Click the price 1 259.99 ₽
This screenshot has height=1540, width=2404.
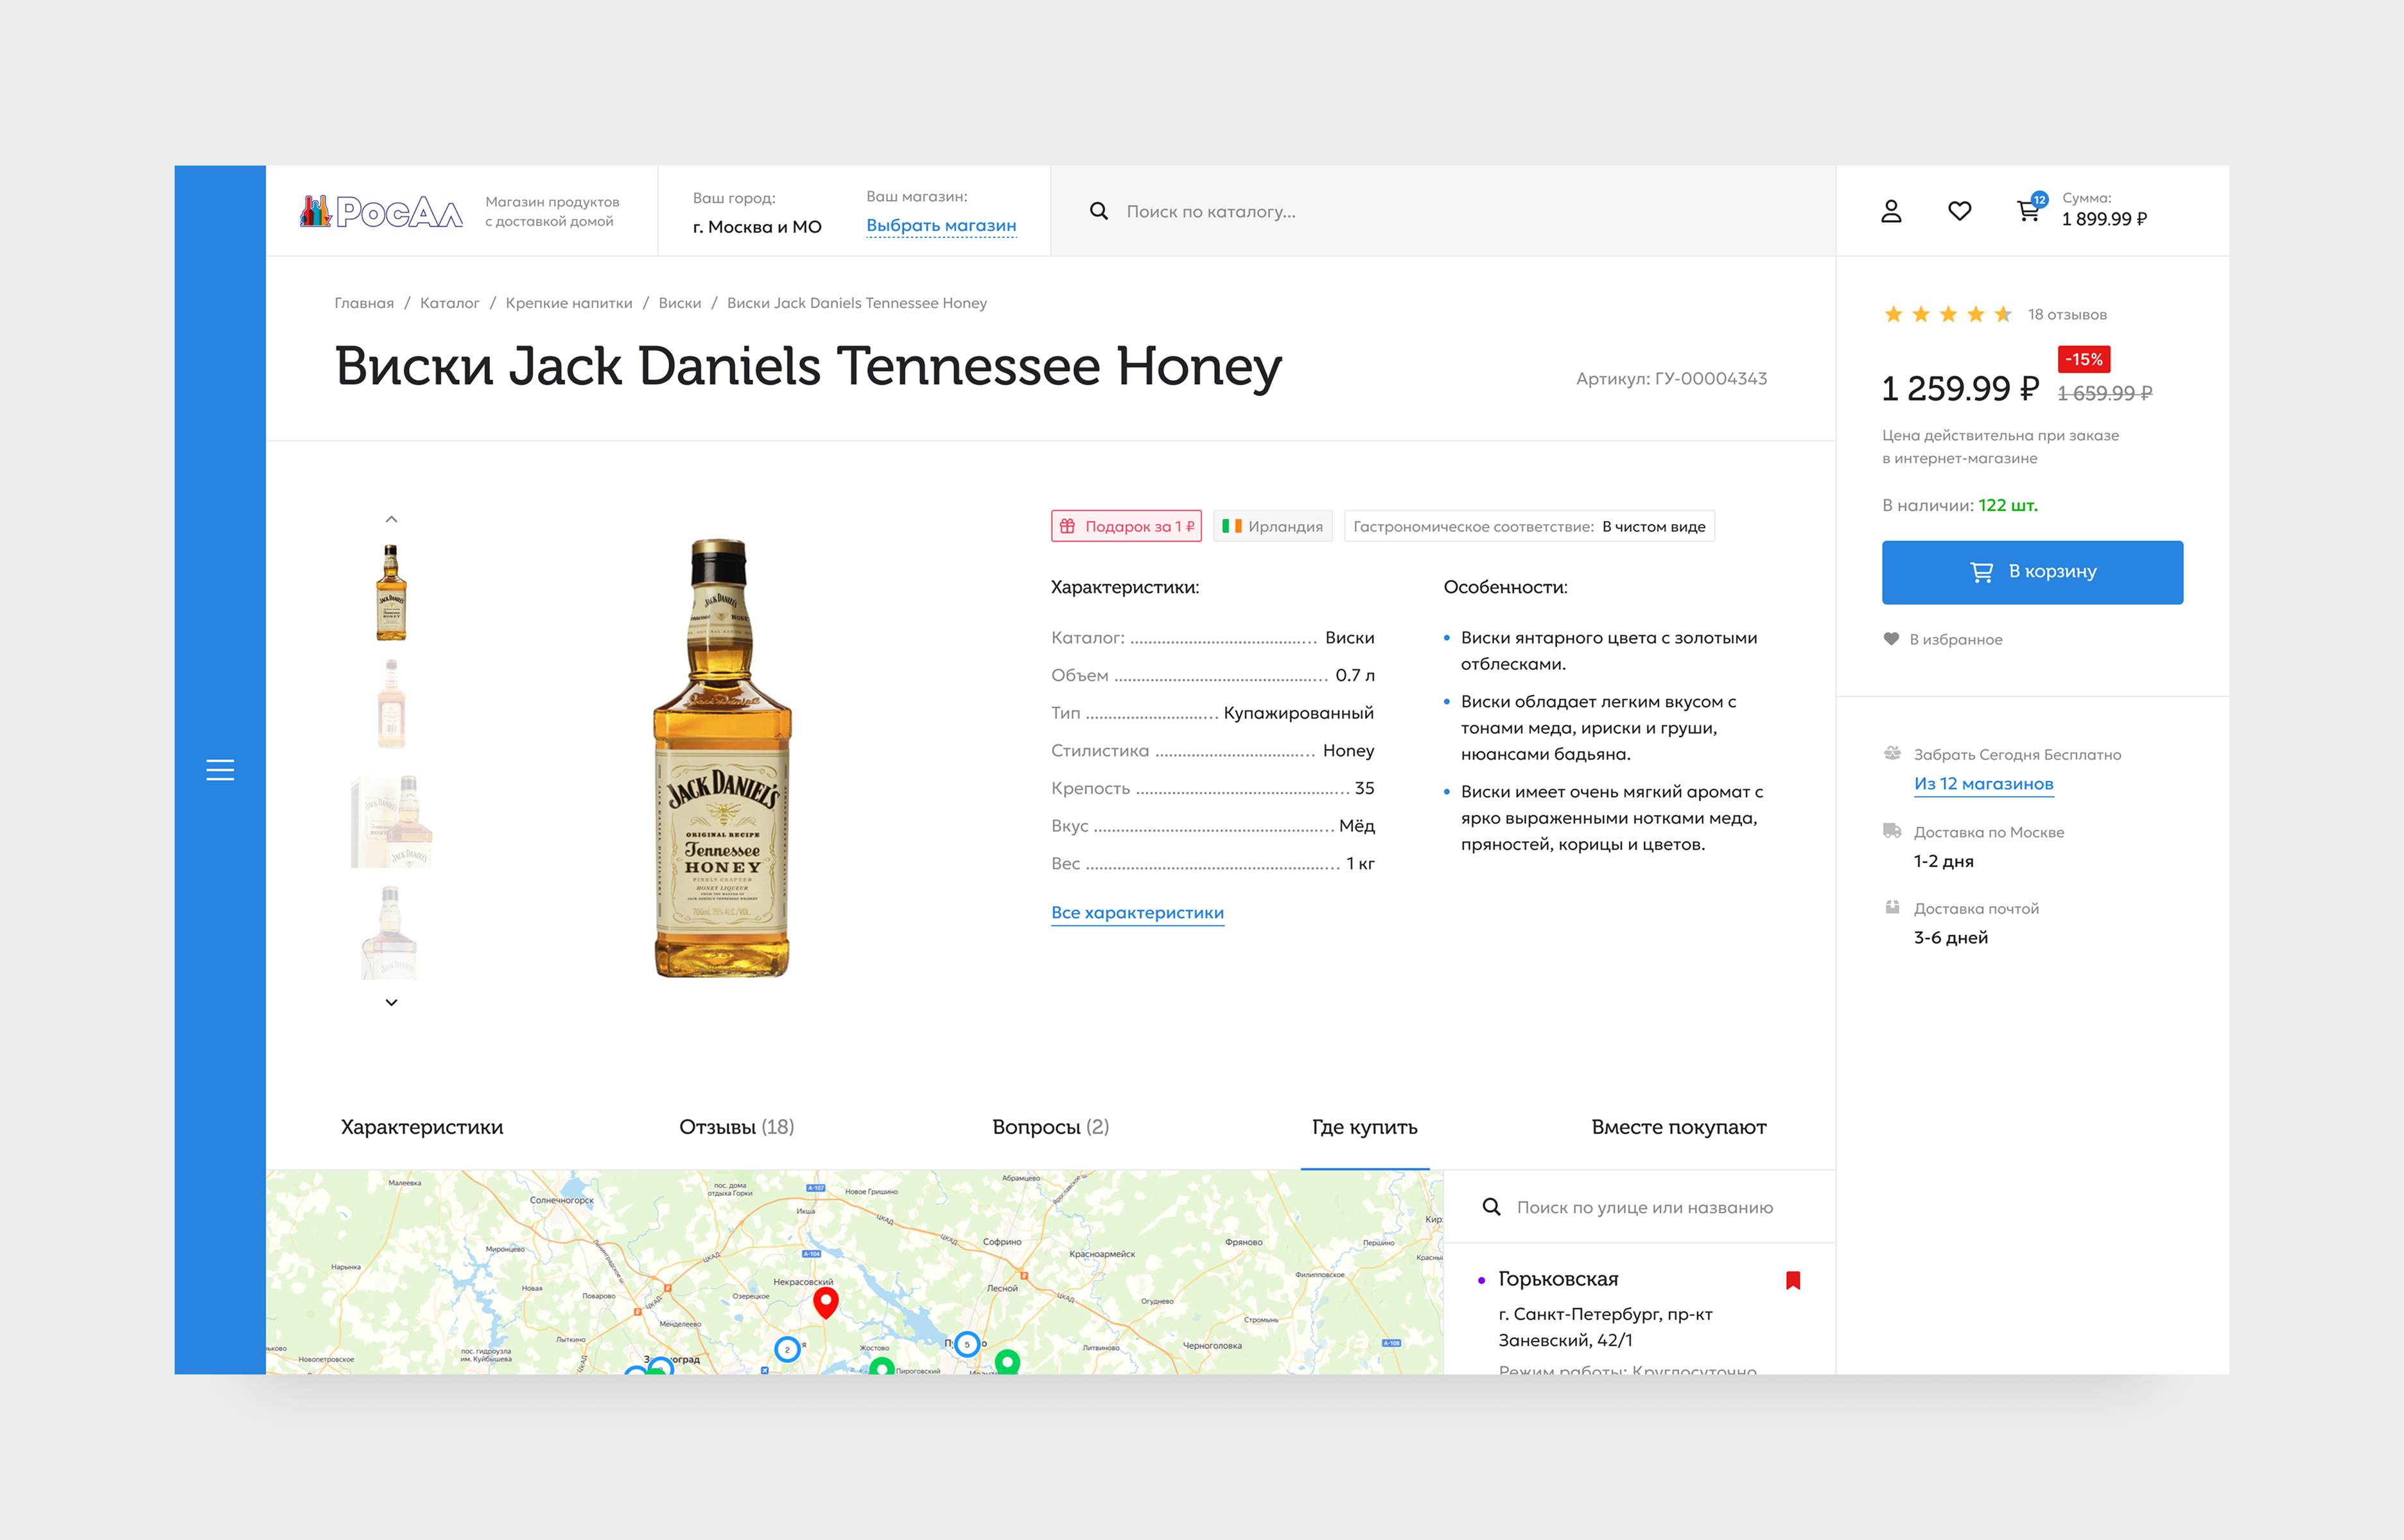pyautogui.click(x=1960, y=388)
